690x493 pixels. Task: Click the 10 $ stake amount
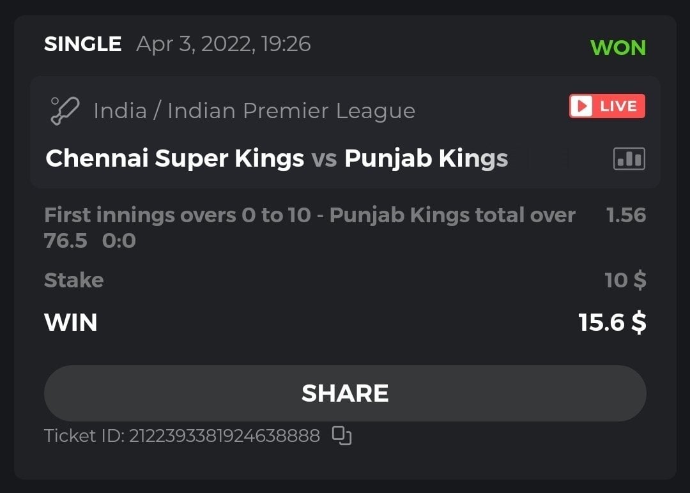point(625,280)
